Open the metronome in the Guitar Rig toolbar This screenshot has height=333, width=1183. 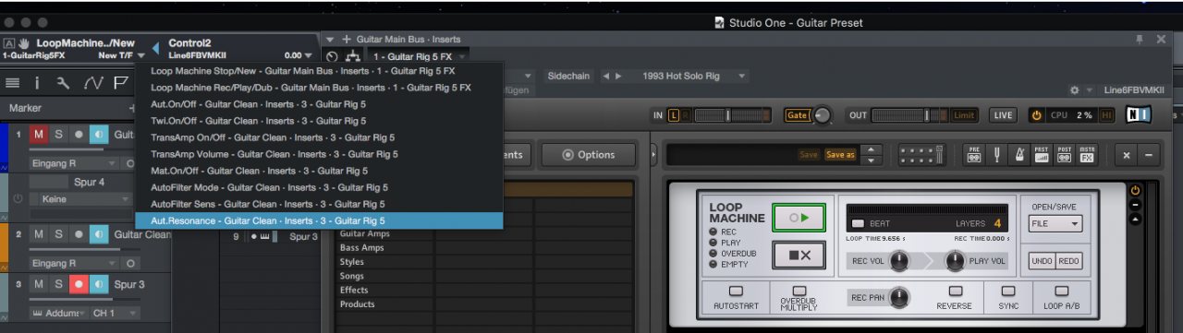(1020, 154)
